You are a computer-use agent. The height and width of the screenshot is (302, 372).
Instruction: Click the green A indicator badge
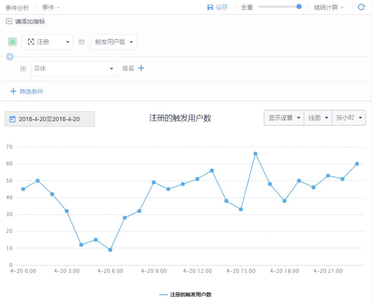coord(12,42)
